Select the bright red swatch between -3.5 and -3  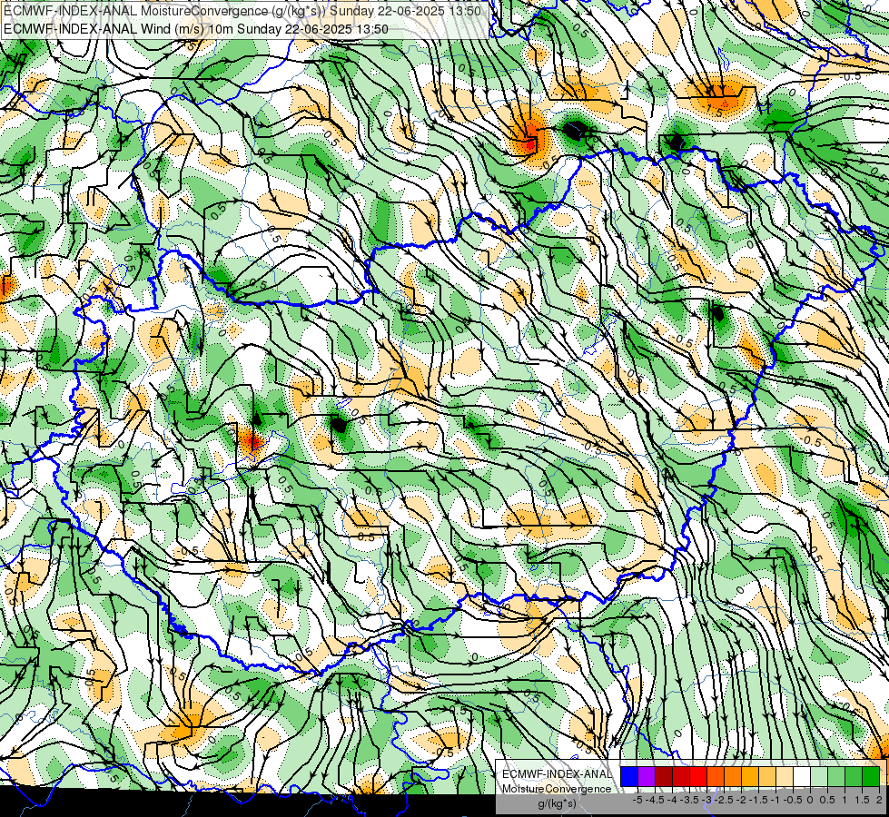[698, 776]
